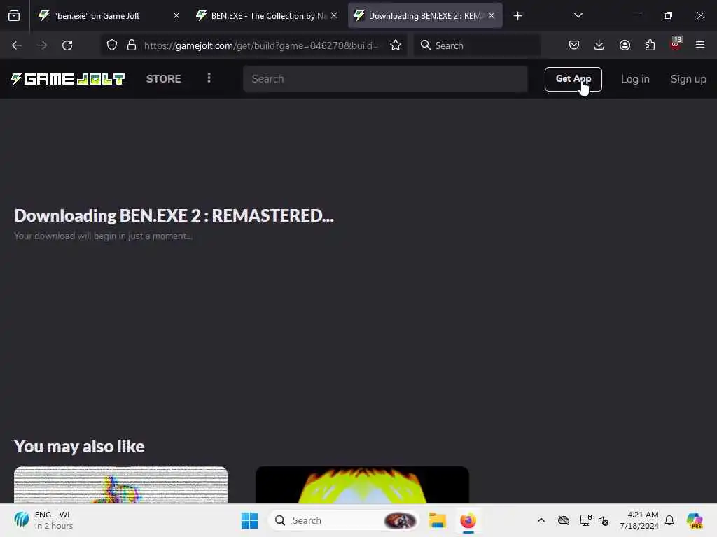Open Firefox account menu
This screenshot has height=537, width=717.
coord(625,45)
